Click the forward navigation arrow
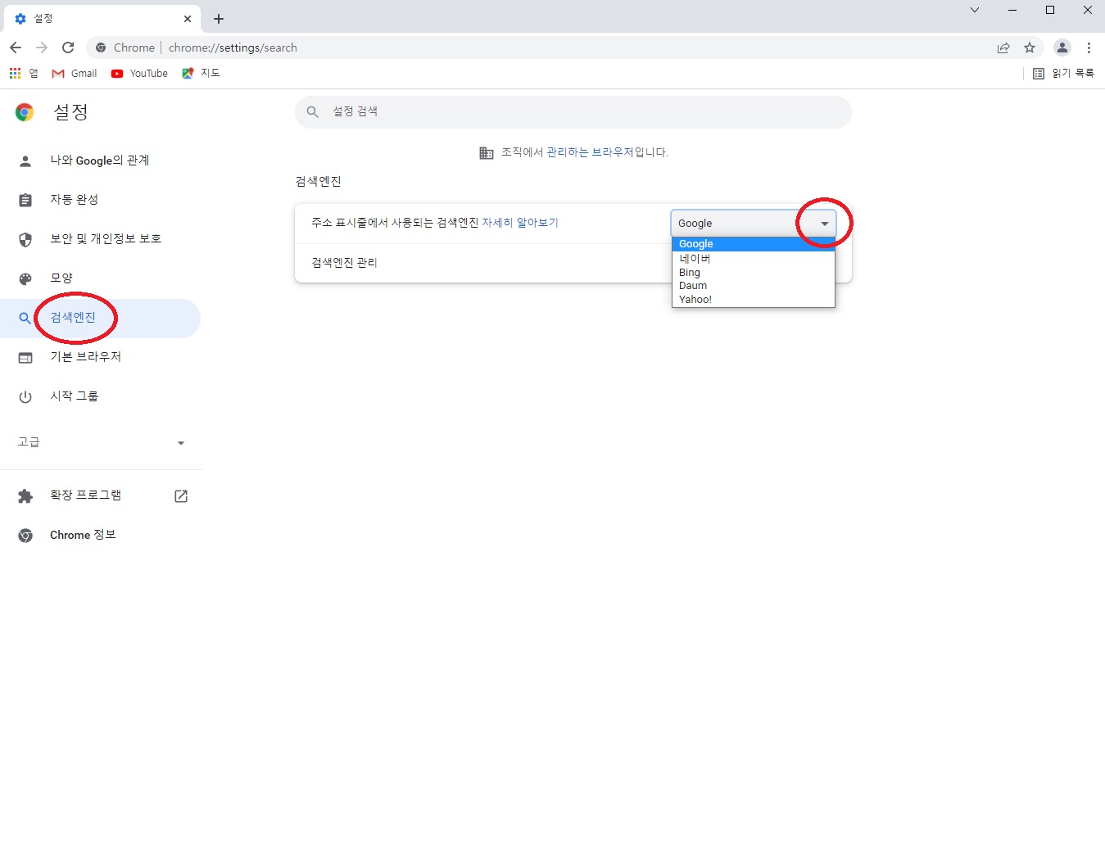Image resolution: width=1105 pixels, height=846 pixels. [42, 48]
